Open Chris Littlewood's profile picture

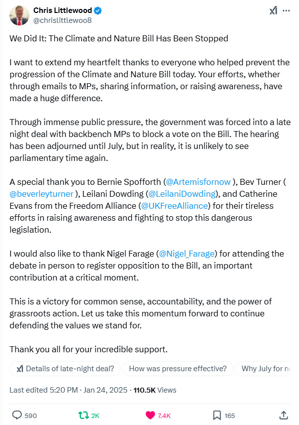click(19, 15)
